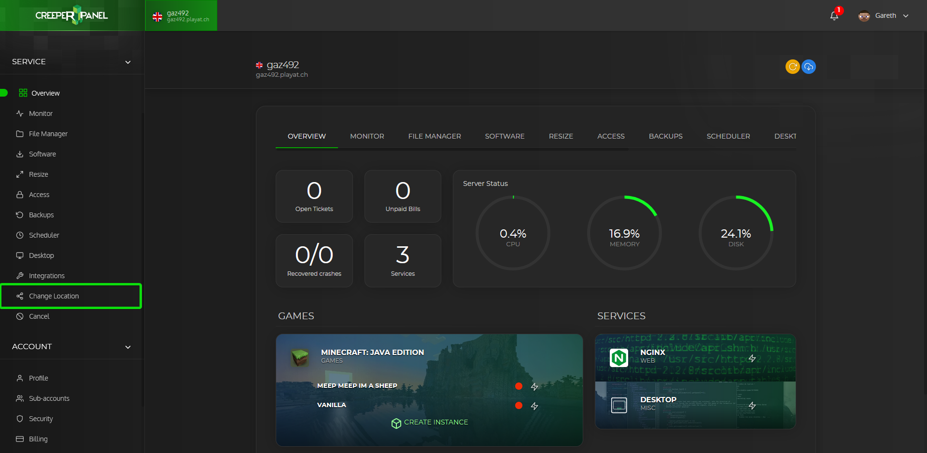Switch to the Backups tab

(x=665, y=136)
